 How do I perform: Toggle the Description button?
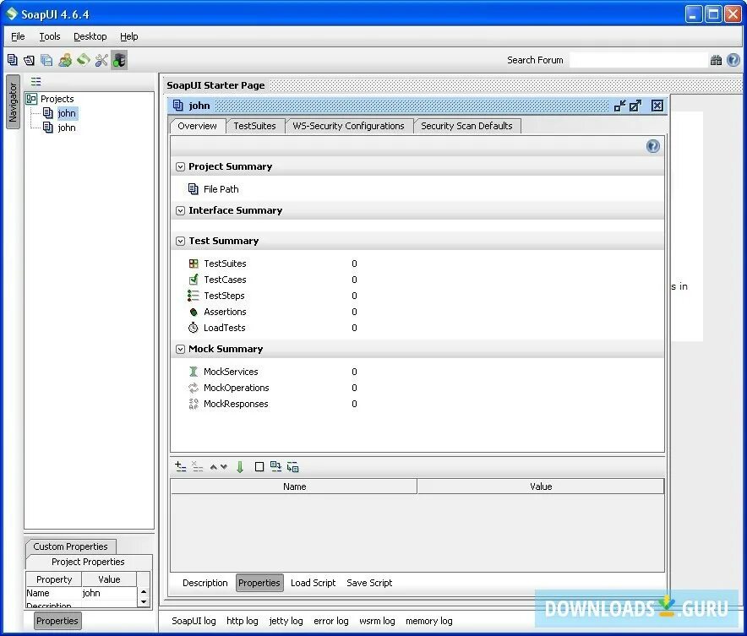[205, 583]
